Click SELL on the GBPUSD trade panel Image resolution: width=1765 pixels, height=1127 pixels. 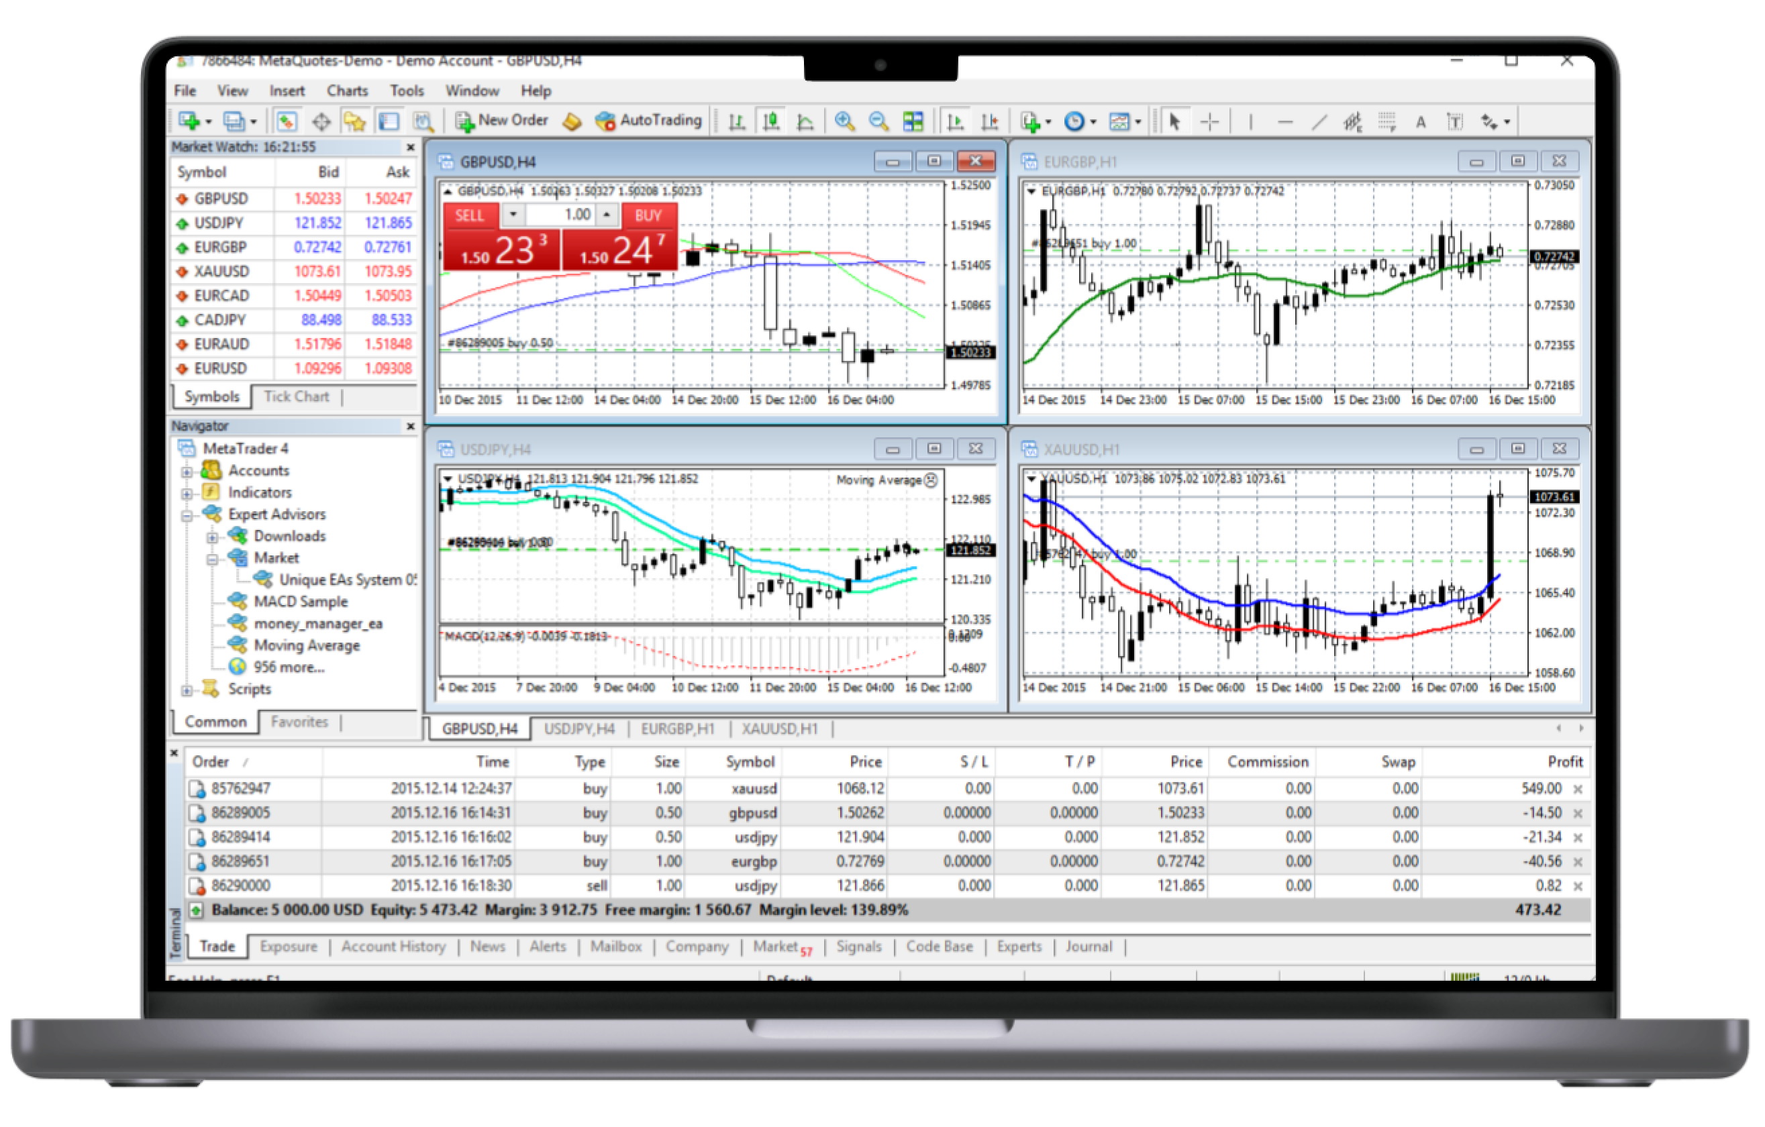[469, 215]
